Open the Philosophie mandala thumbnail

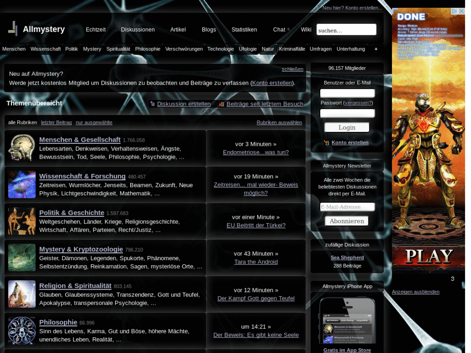click(x=22, y=330)
